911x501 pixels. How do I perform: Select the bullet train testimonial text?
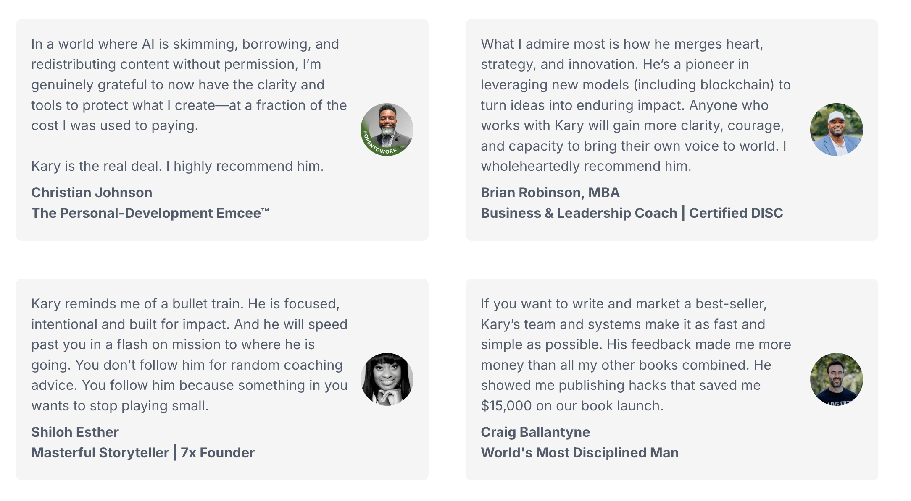point(189,355)
